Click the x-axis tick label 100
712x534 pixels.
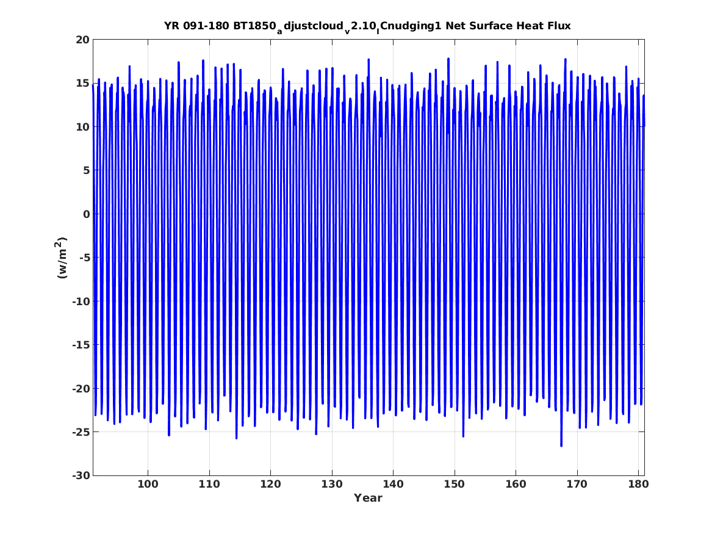(148, 485)
